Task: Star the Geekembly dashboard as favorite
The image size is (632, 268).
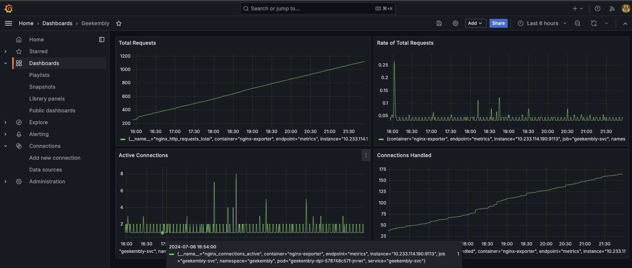Action: coord(119,23)
